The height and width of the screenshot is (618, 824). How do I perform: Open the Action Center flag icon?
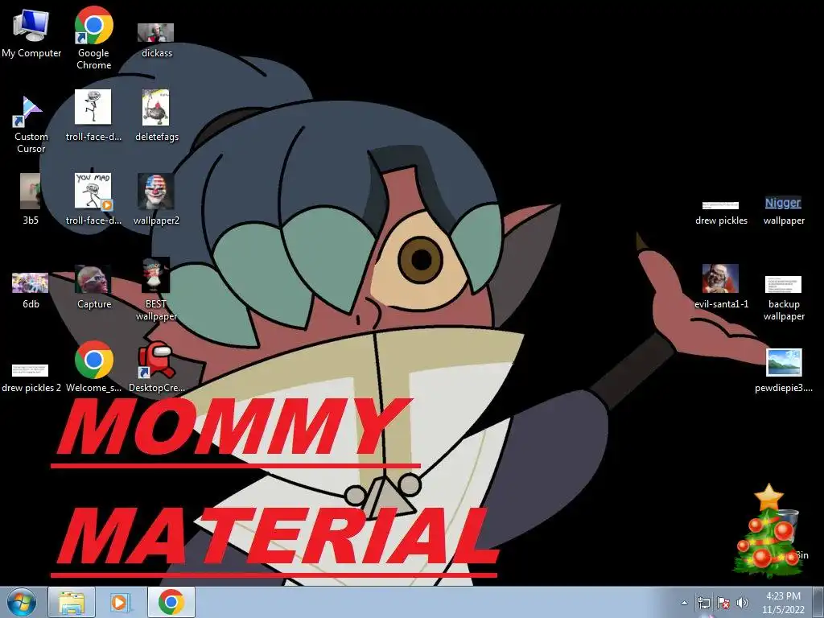coord(723,603)
